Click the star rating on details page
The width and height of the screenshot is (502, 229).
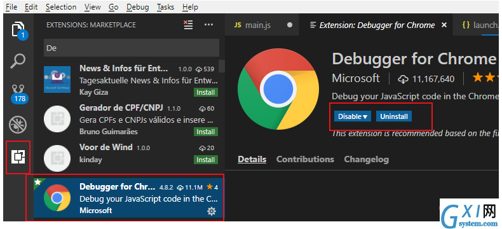pyautogui.click(x=487, y=78)
